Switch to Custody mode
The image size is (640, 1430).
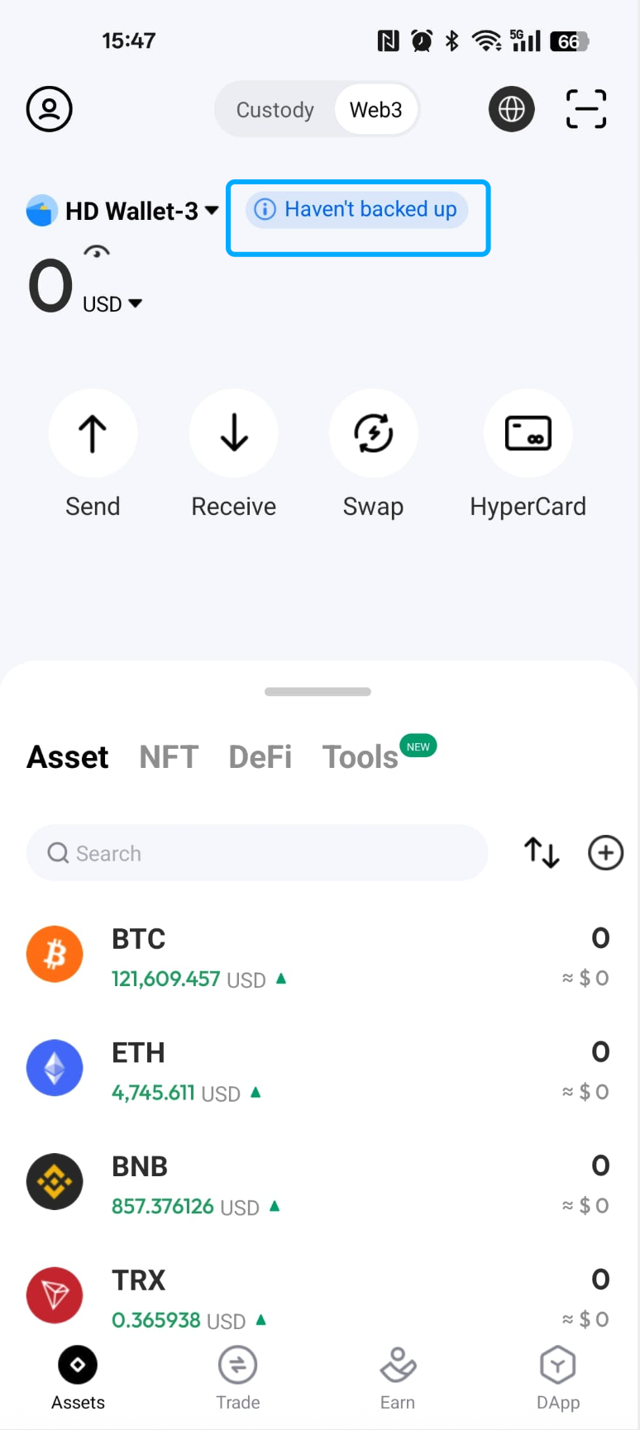pos(275,110)
